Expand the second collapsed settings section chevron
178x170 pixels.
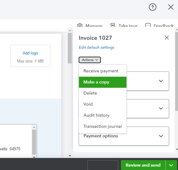(x=161, y=108)
